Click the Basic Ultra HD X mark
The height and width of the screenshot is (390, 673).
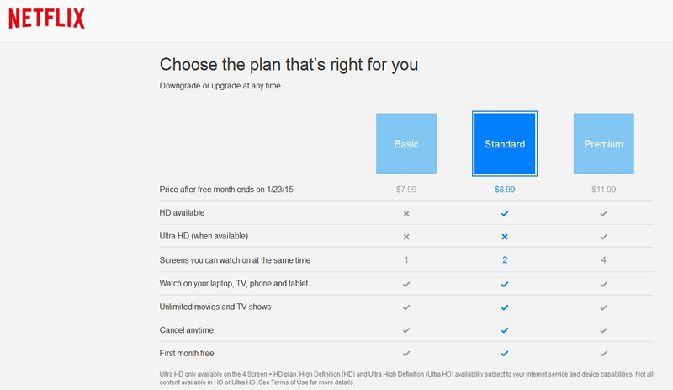[x=406, y=237]
